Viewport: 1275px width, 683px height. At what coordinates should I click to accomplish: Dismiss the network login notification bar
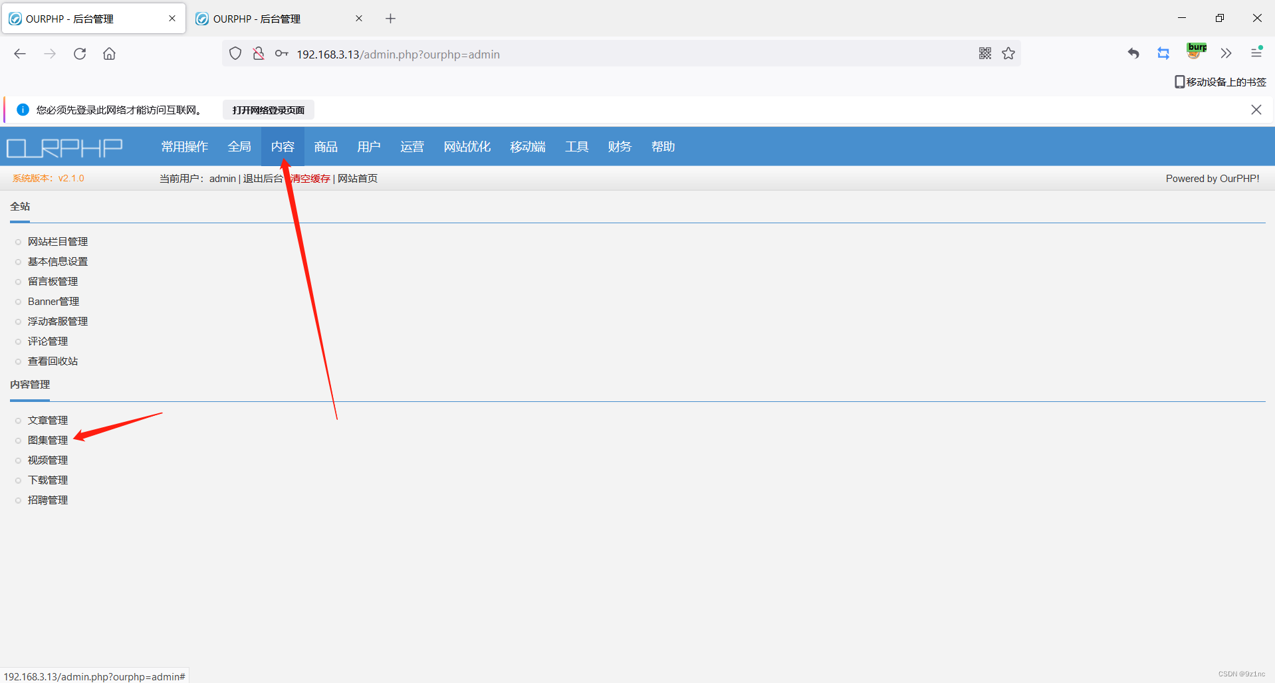[x=1256, y=110]
